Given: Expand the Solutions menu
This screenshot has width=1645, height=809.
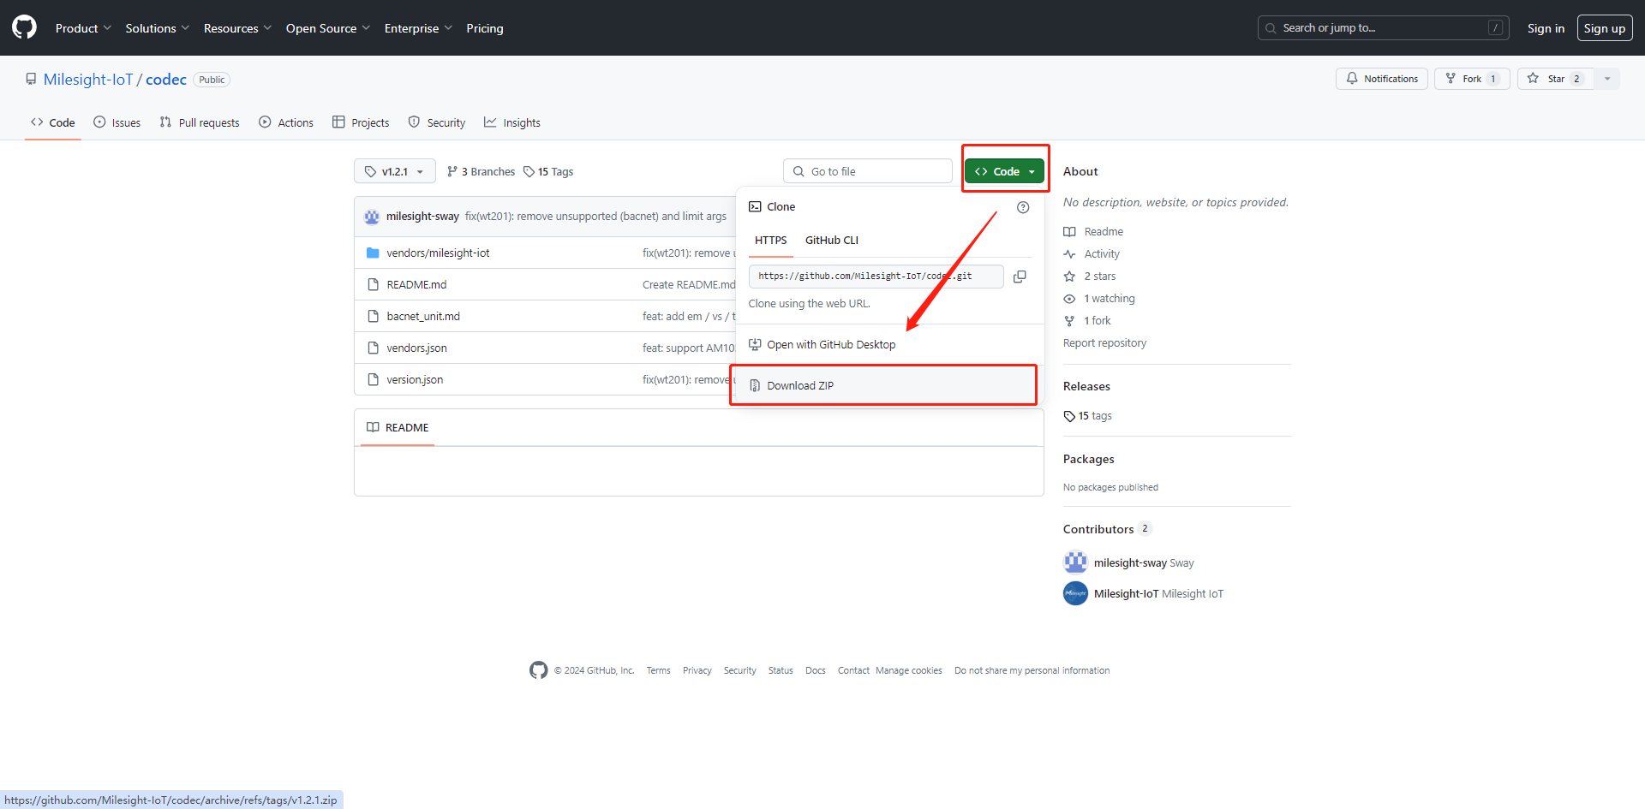Looking at the screenshot, I should 157,28.
